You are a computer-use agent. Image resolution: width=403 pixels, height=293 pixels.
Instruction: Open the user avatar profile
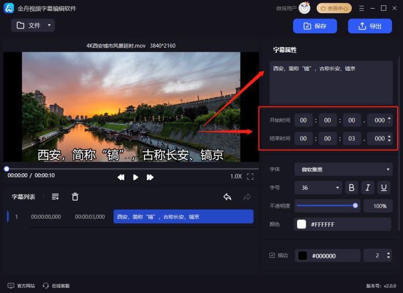point(305,8)
